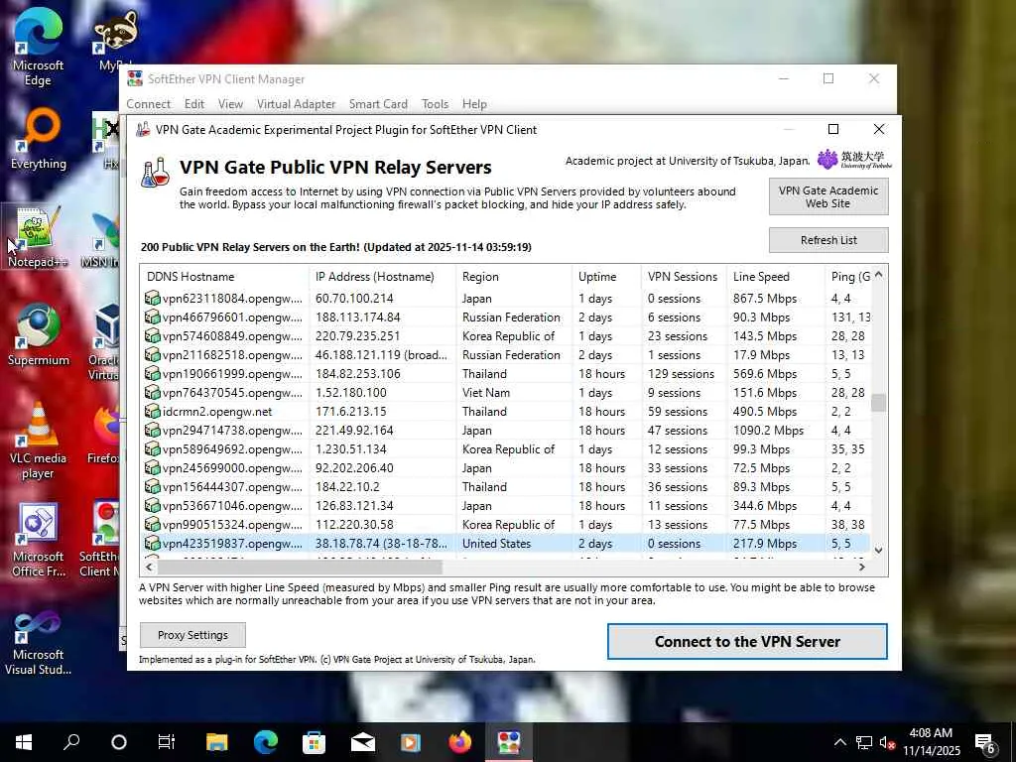Open File Explorer from the taskbar
The height and width of the screenshot is (762, 1016).
coord(217,742)
